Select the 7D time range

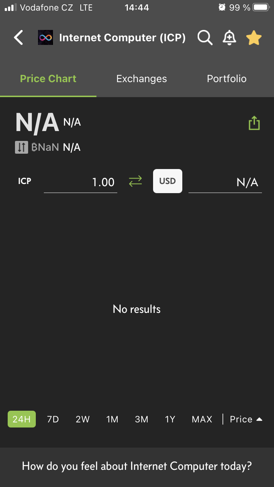[53, 419]
